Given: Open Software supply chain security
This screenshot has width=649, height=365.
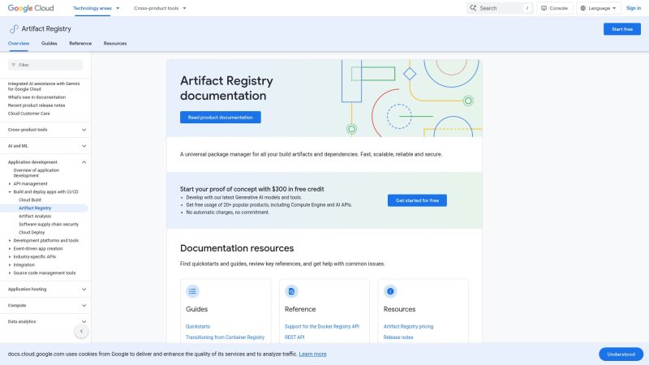Looking at the screenshot, I should pos(49,225).
